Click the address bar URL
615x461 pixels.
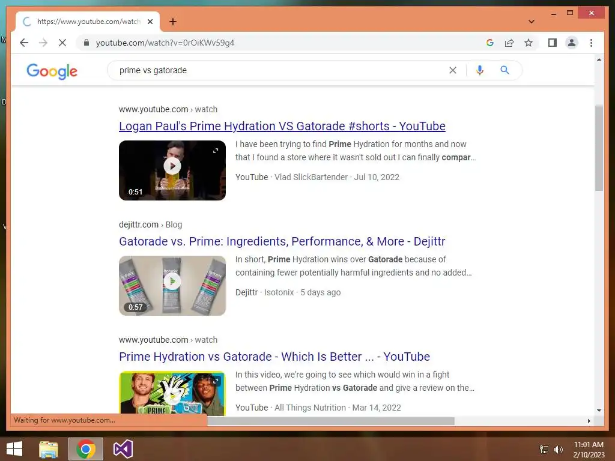click(165, 43)
